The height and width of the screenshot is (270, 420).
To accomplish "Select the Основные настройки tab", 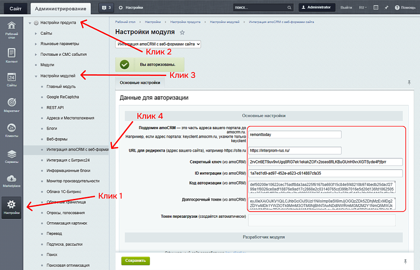I will point(140,83).
